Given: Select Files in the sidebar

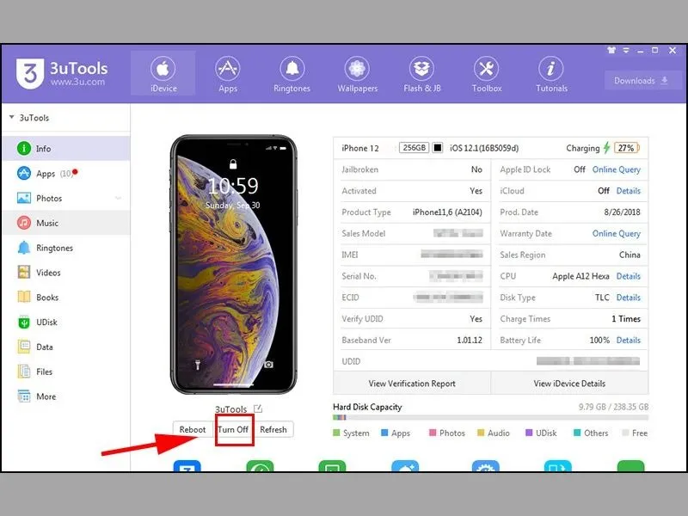Looking at the screenshot, I should coord(66,372).
